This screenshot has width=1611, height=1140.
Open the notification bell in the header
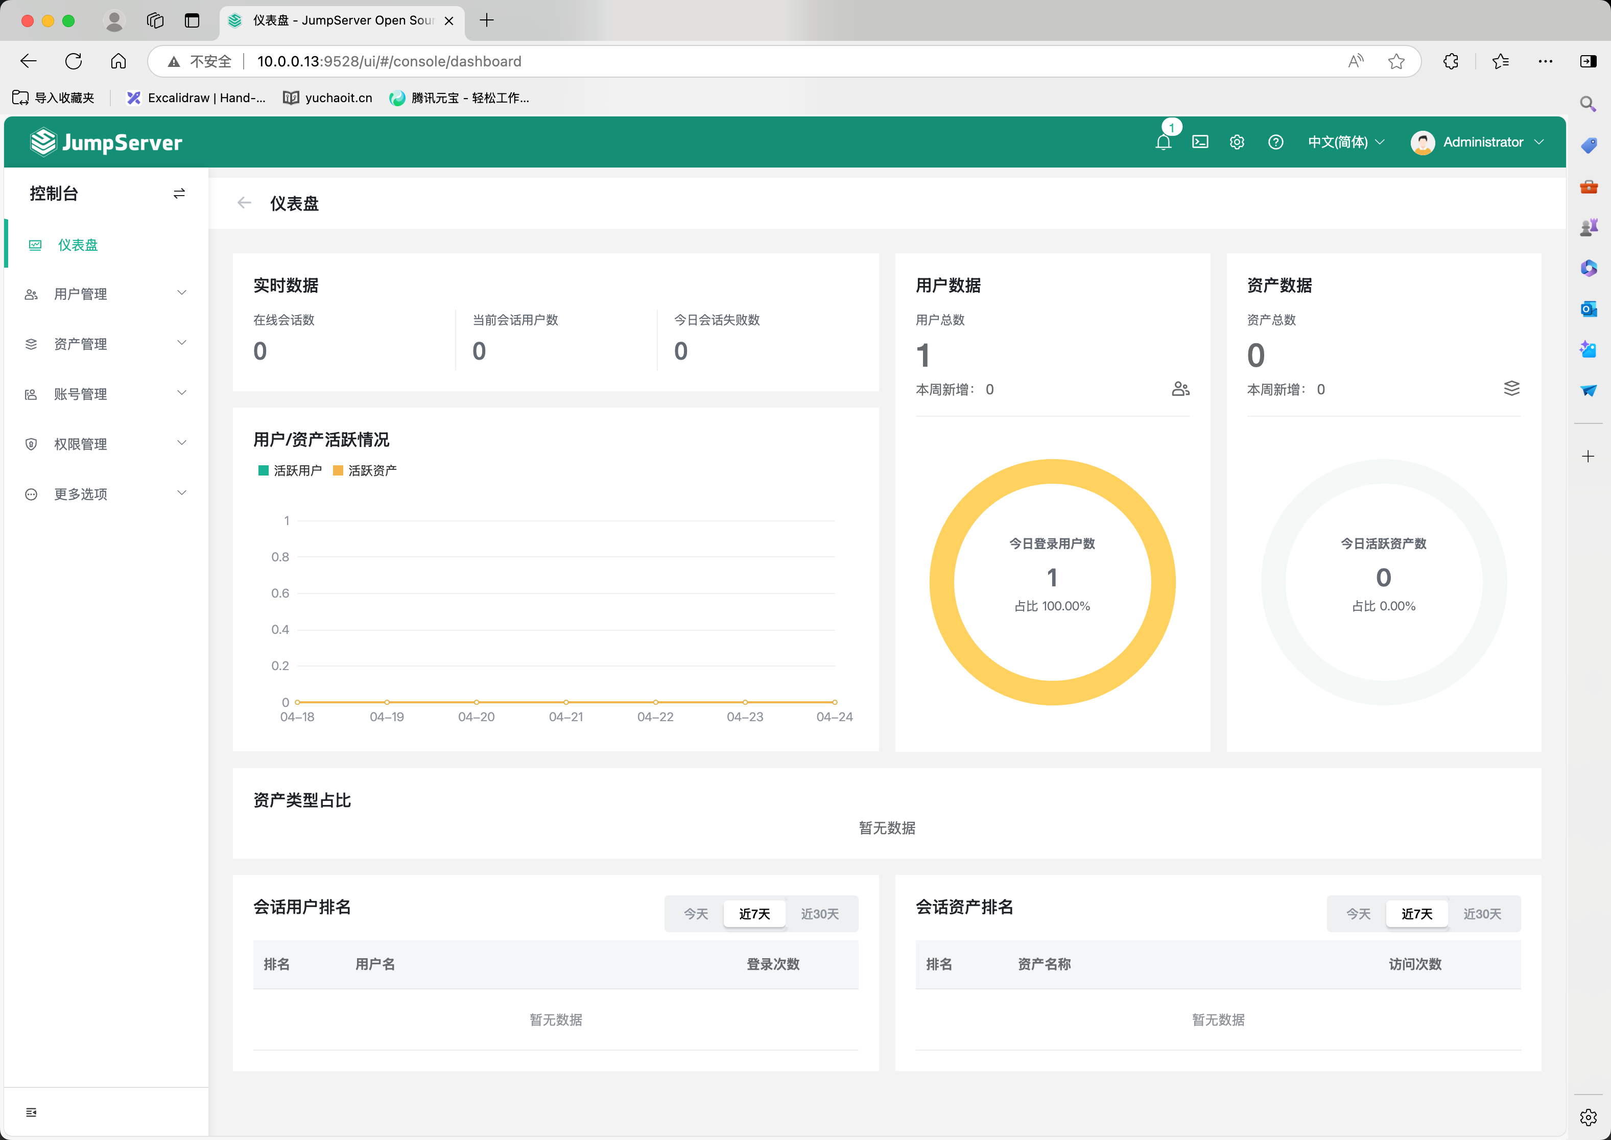pos(1163,142)
